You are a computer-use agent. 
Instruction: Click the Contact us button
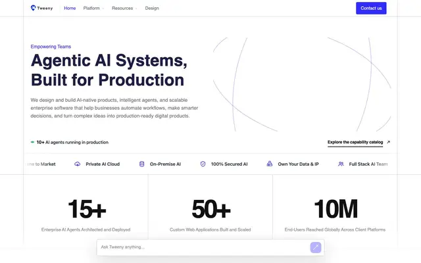pyautogui.click(x=371, y=8)
